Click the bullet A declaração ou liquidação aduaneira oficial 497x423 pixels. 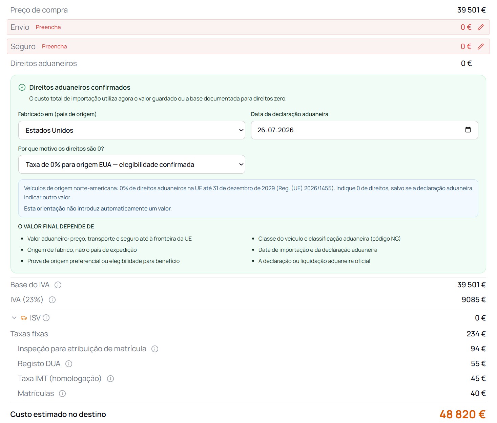[x=314, y=261]
